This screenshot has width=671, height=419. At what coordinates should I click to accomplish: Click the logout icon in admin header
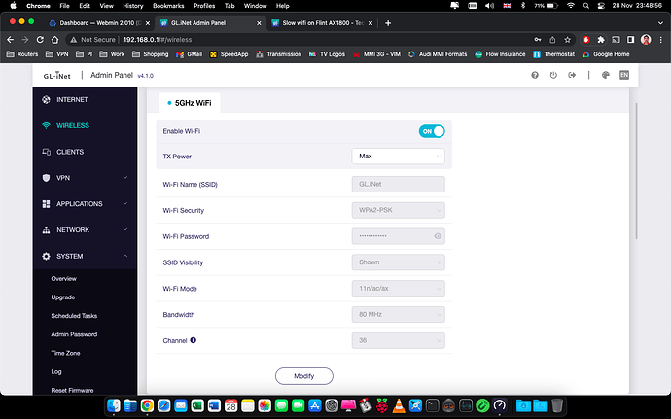572,75
